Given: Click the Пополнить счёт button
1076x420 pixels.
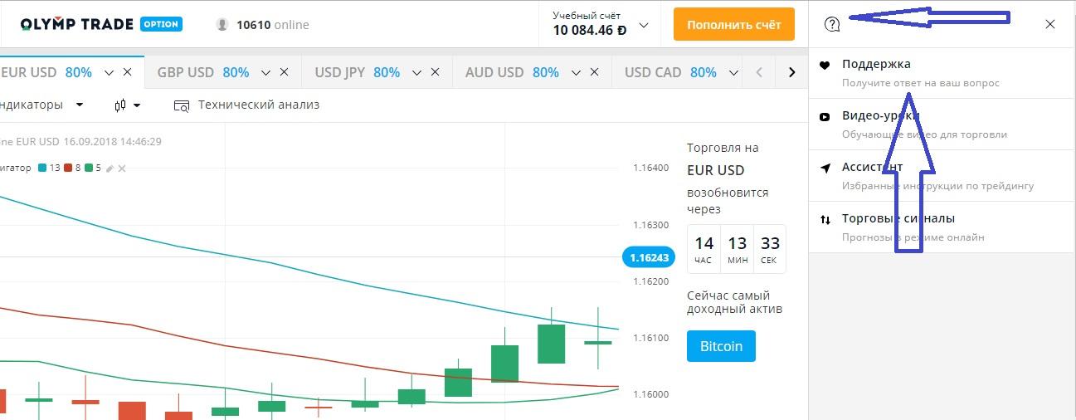Looking at the screenshot, I should coord(734,25).
